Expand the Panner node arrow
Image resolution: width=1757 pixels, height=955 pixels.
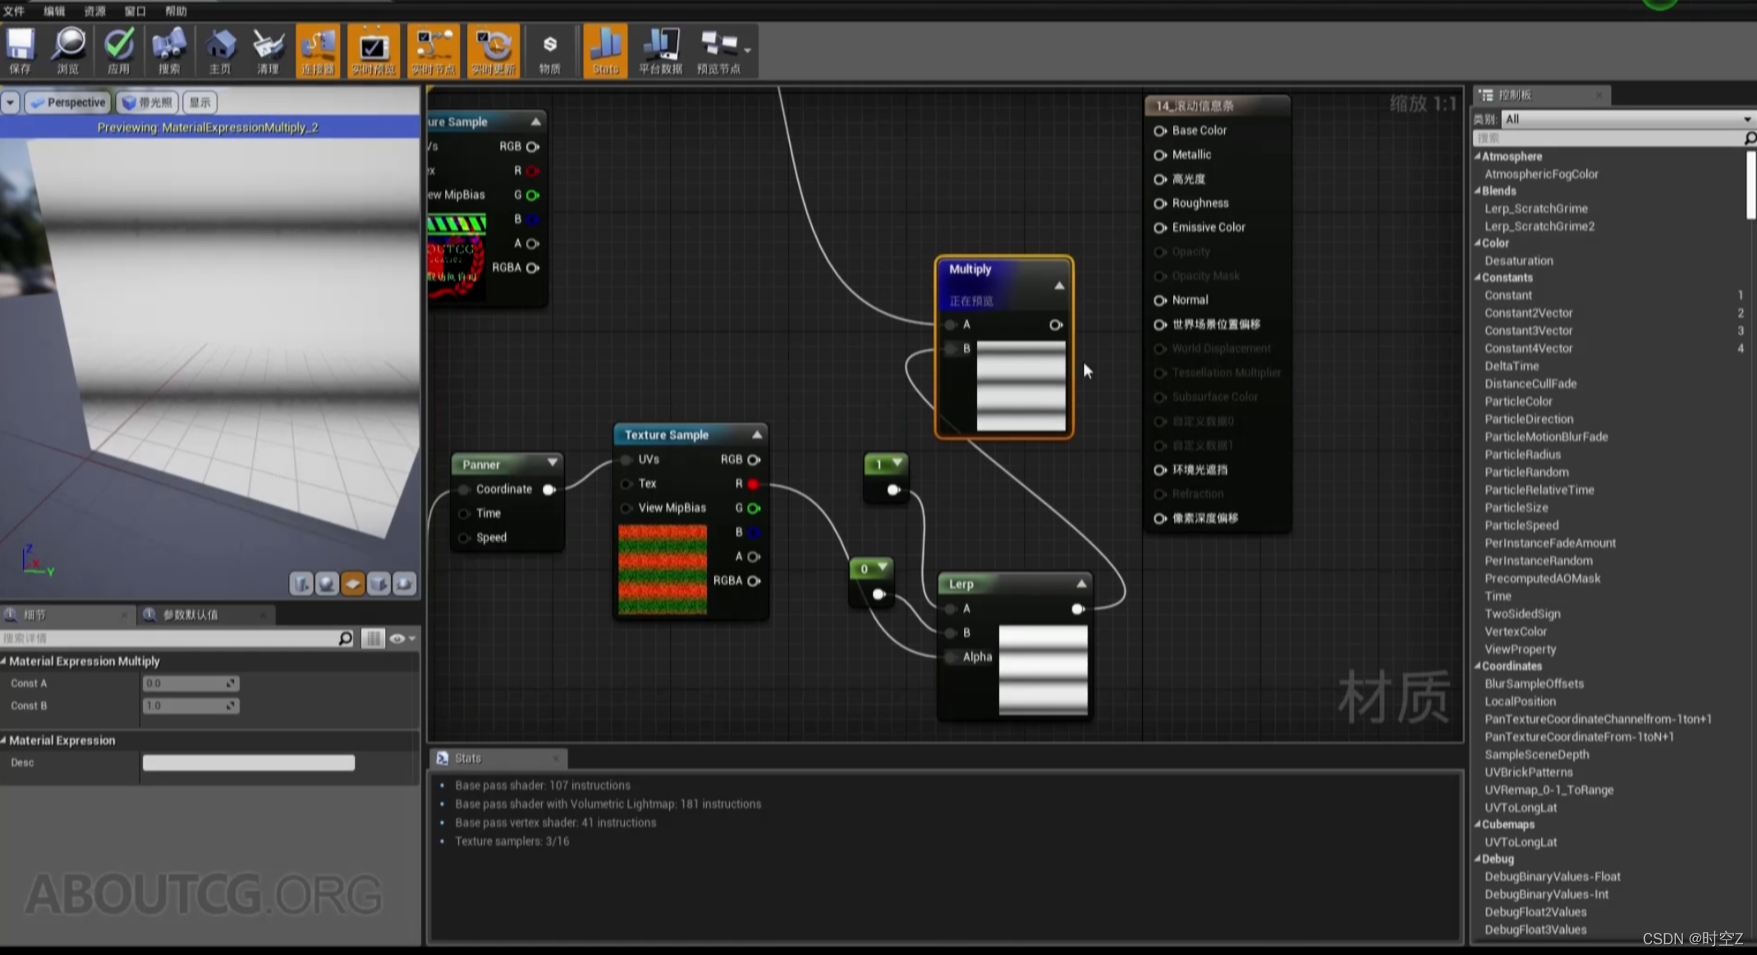553,463
